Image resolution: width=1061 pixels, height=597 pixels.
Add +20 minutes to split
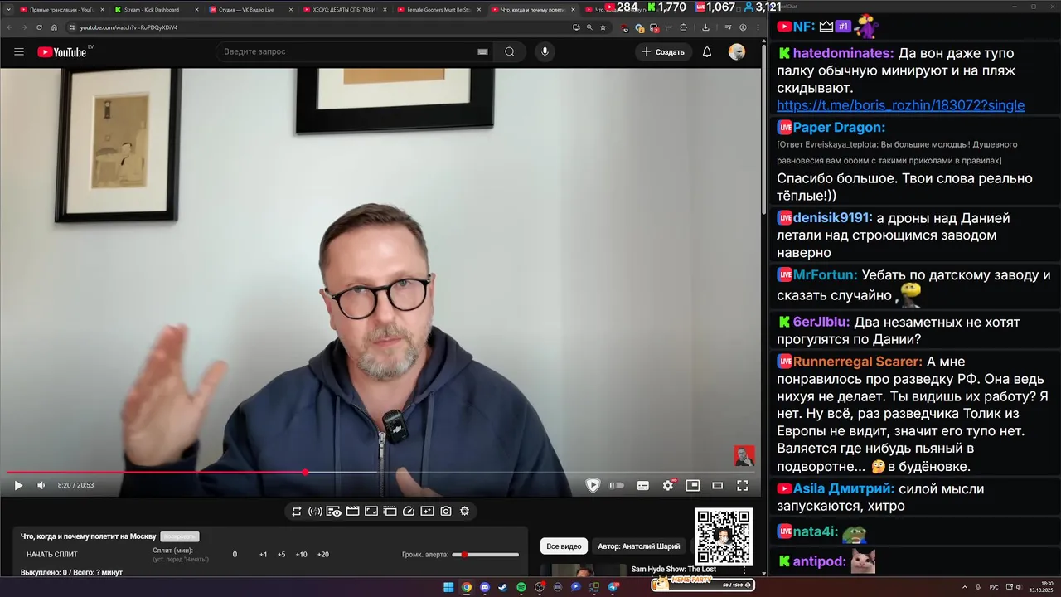[322, 554]
